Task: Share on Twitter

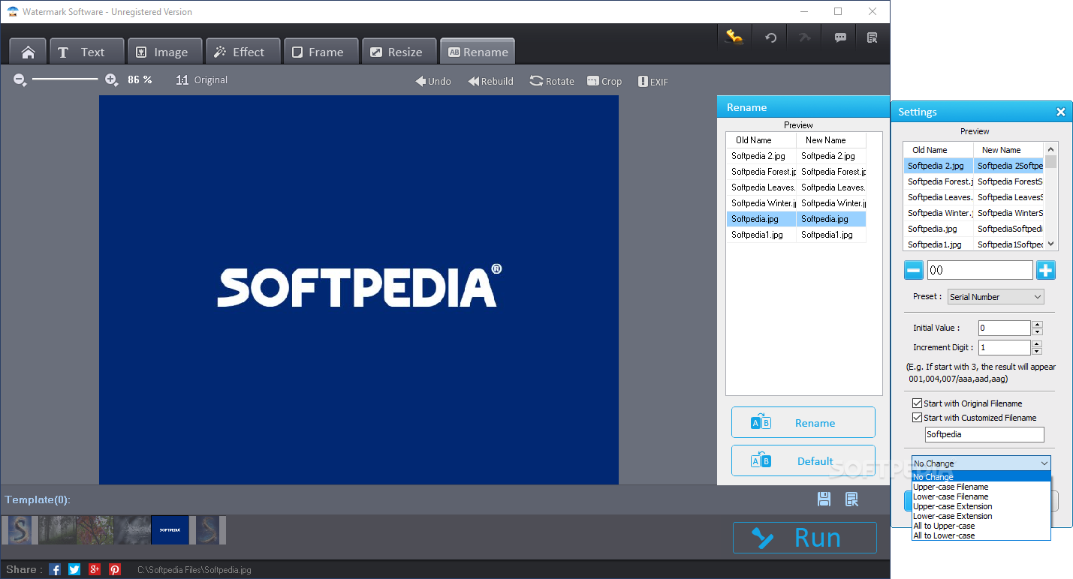Action: 74,569
